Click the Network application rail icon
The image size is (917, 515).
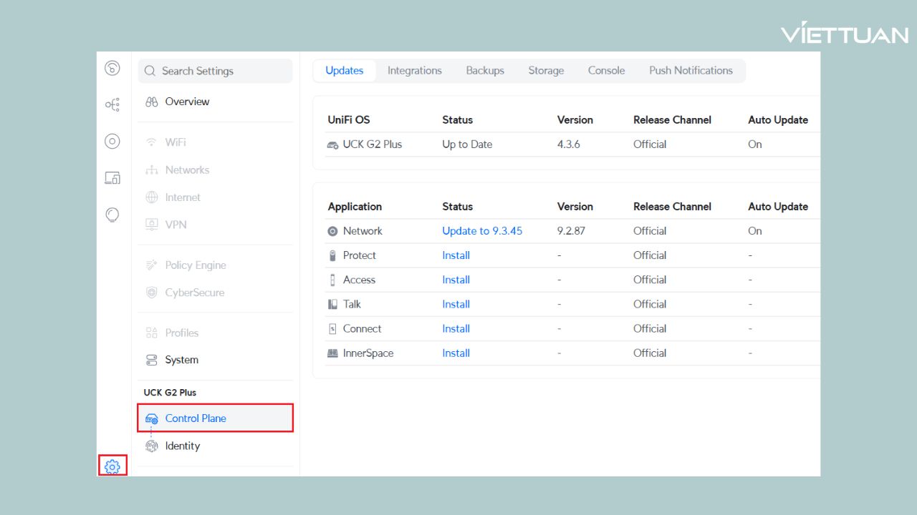point(112,141)
